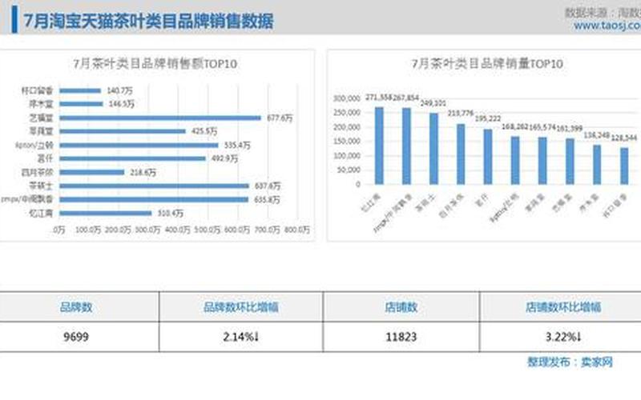Click the 150,000 y-axis label
641x400 pixels.
(x=347, y=142)
